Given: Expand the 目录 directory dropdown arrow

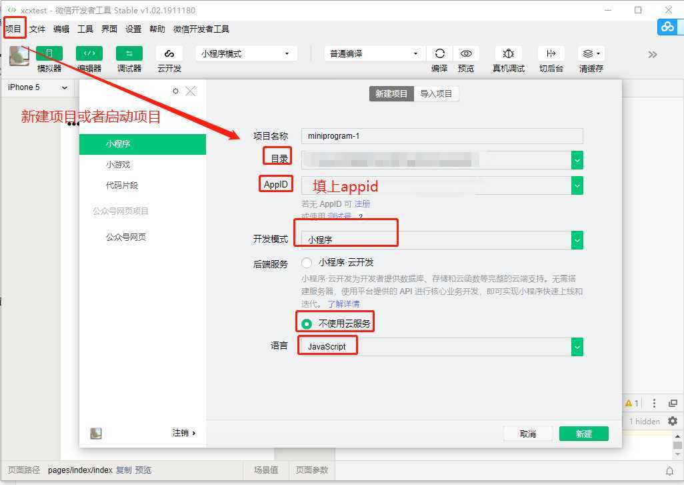Looking at the screenshot, I should (x=577, y=160).
